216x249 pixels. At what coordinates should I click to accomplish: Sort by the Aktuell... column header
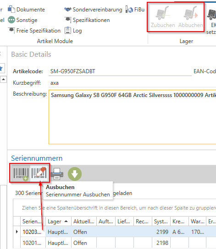(84, 222)
